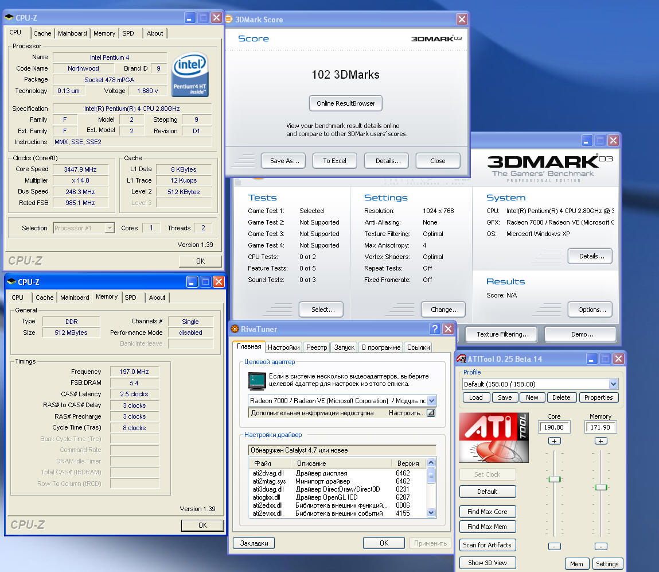This screenshot has width=659, height=572.
Task: Click Online ResultBrowser button
Action: click(345, 103)
